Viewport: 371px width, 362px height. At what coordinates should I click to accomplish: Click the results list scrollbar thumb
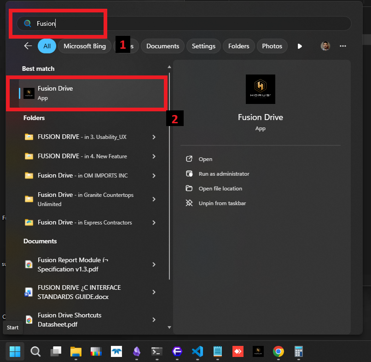(x=169, y=176)
